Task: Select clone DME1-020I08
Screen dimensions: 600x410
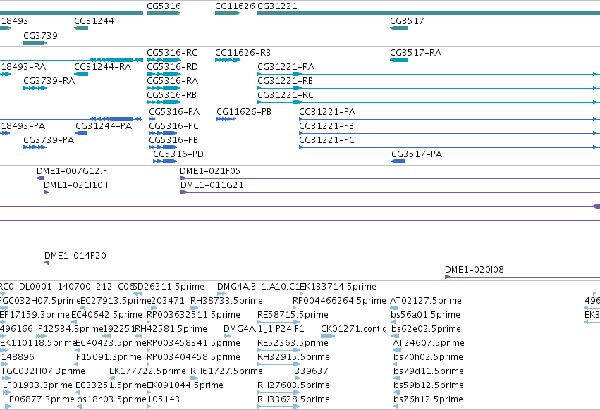Action: point(474,270)
